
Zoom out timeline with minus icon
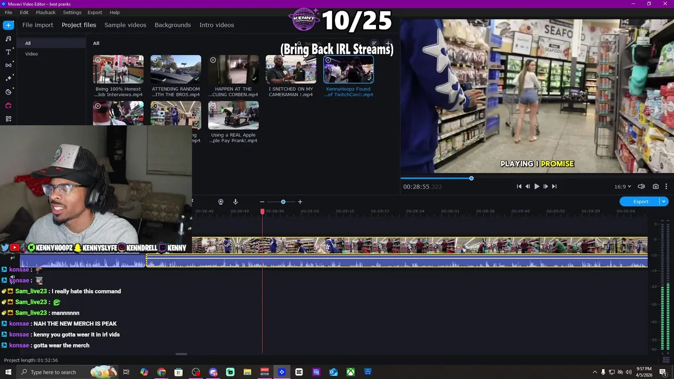pos(262,202)
